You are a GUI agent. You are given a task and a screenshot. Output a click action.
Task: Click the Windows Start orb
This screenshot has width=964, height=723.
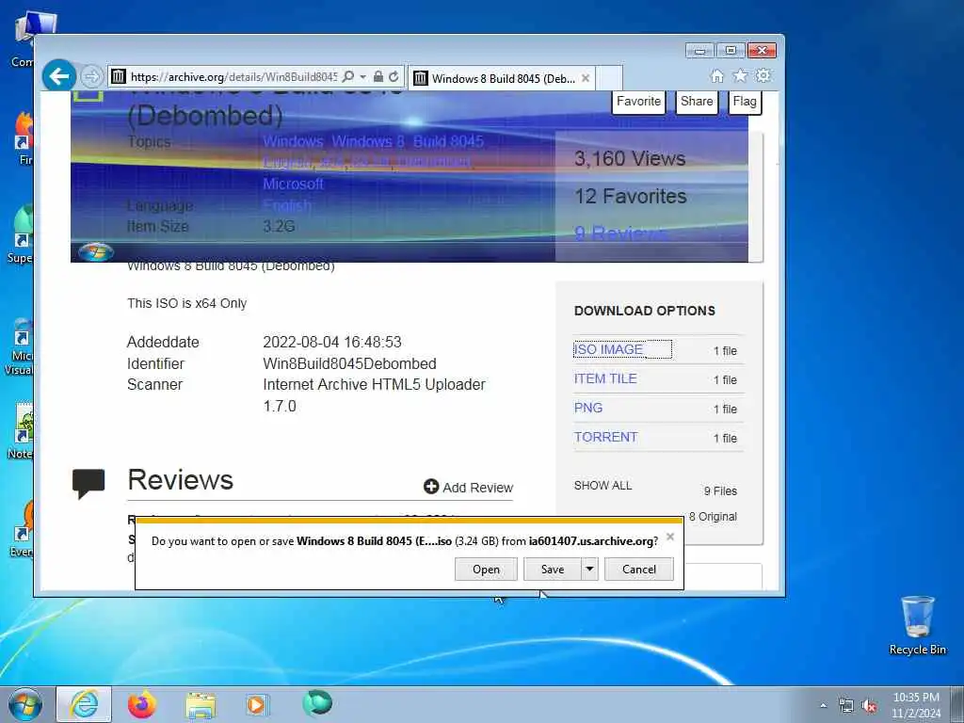coord(25,704)
